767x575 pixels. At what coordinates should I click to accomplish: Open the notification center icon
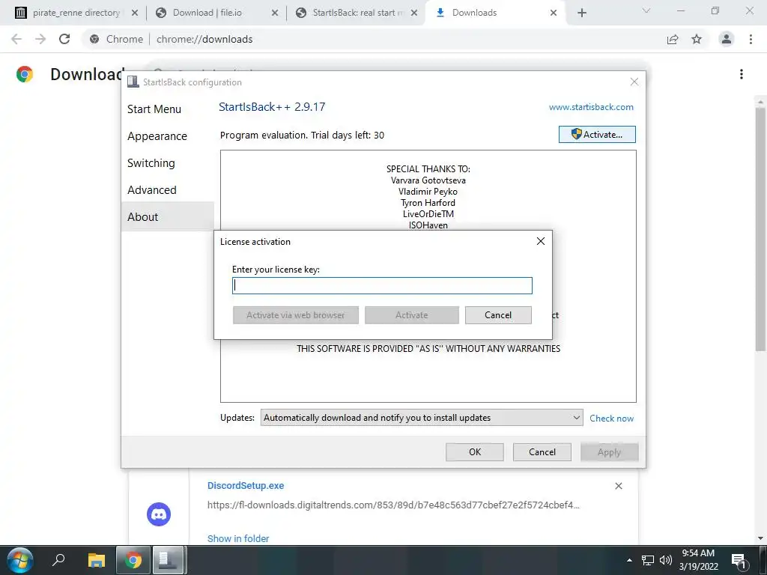click(739, 561)
